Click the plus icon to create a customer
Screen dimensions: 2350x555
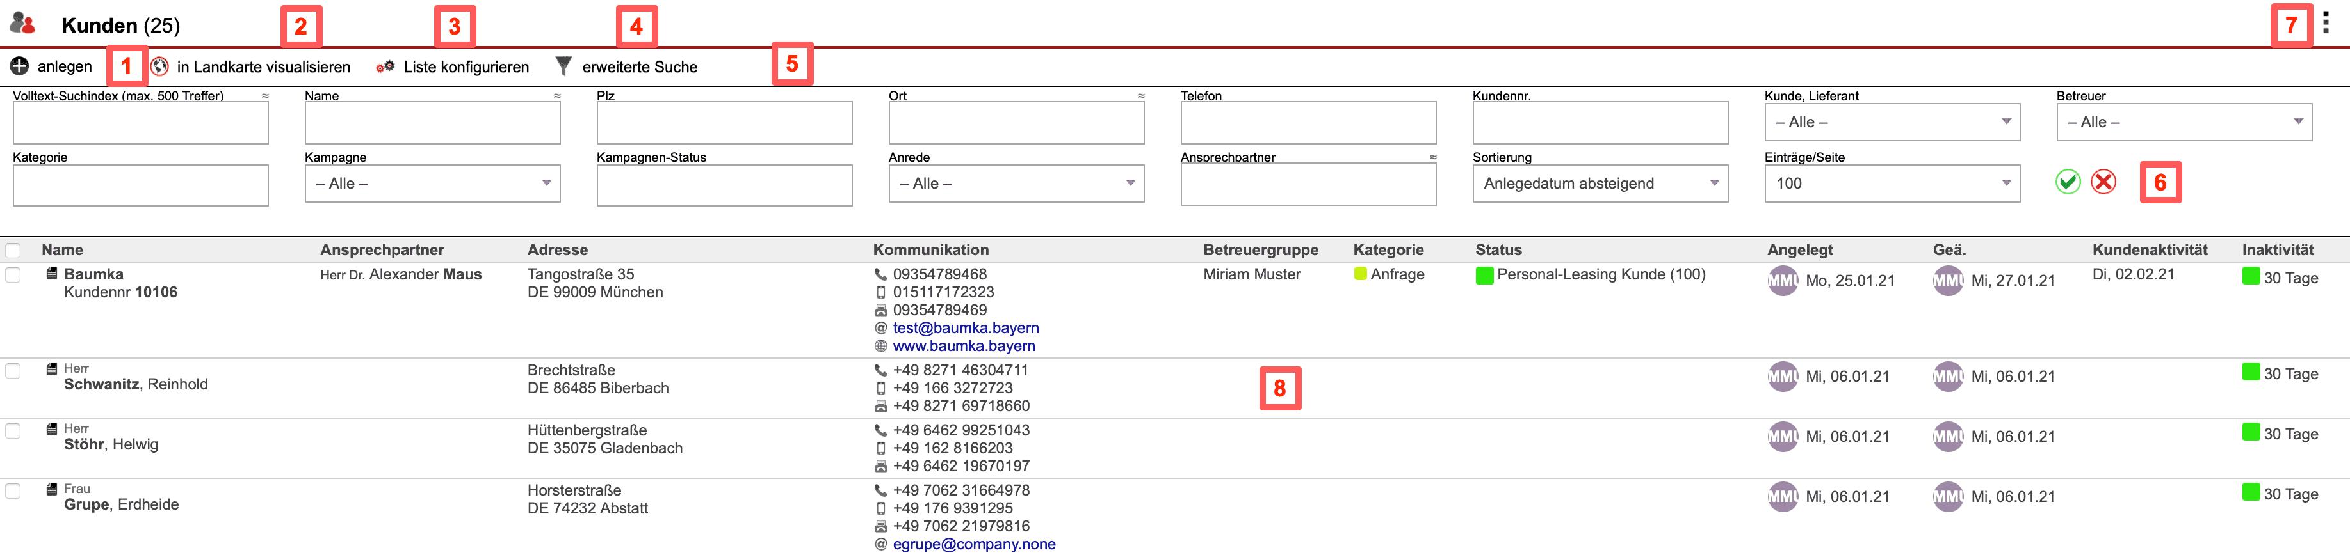(19, 66)
